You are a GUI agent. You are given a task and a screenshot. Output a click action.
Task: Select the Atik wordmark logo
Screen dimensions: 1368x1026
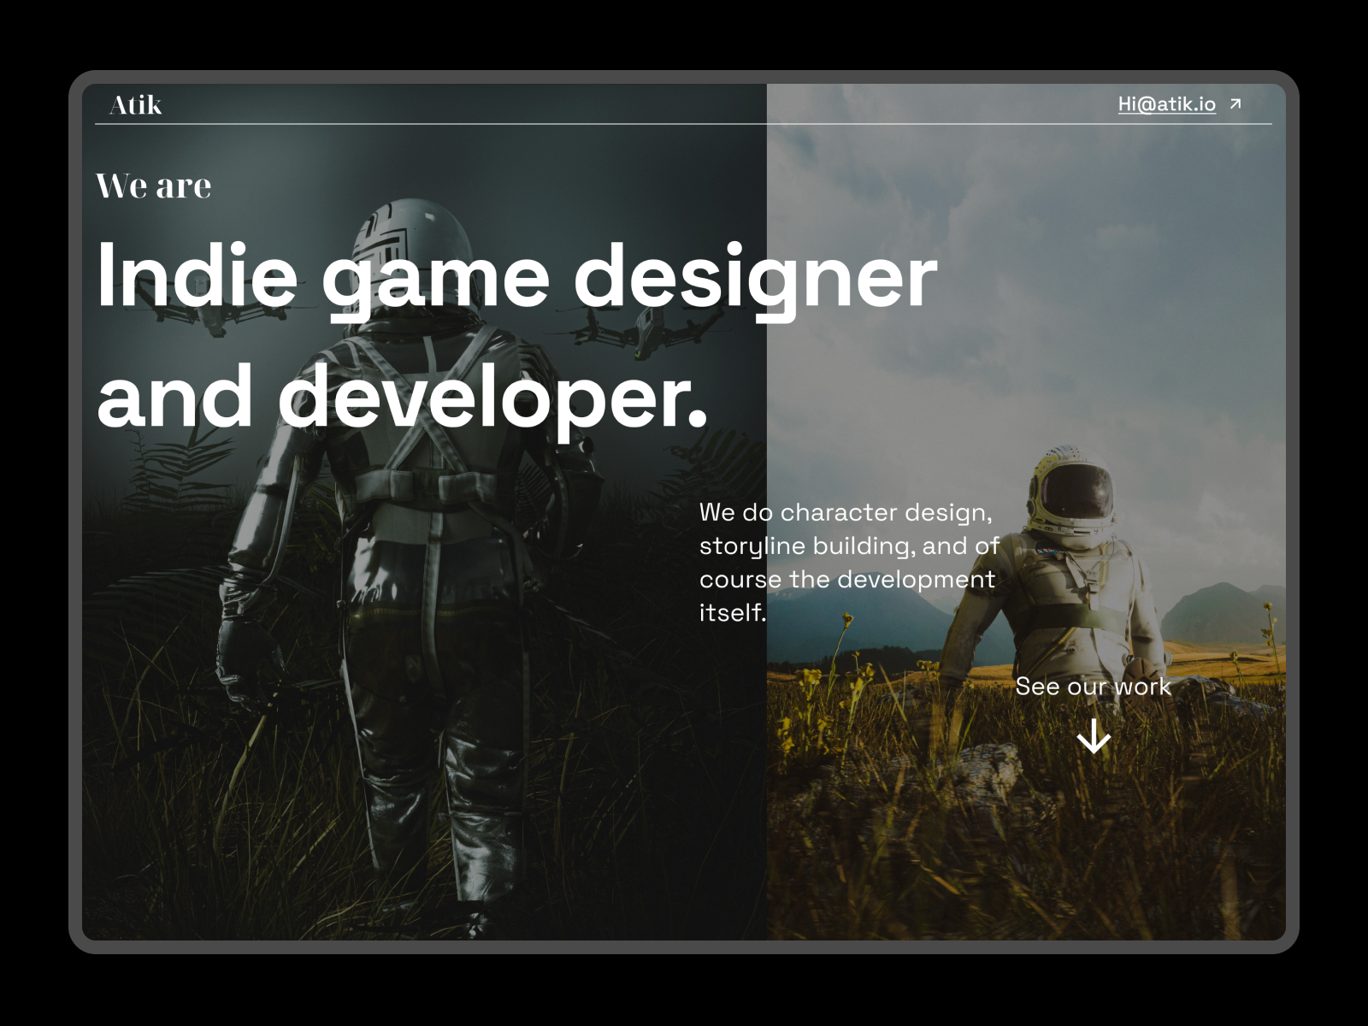(x=135, y=104)
